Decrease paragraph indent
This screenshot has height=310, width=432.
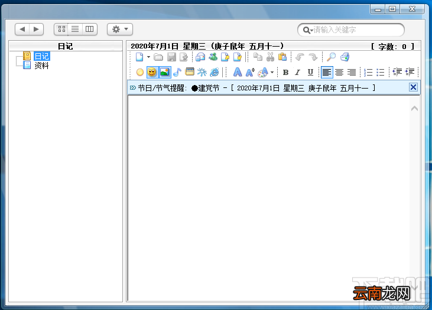pos(397,72)
